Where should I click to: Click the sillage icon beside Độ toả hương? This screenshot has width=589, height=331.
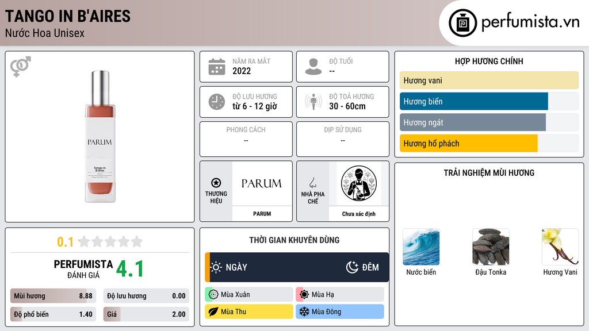tap(313, 102)
